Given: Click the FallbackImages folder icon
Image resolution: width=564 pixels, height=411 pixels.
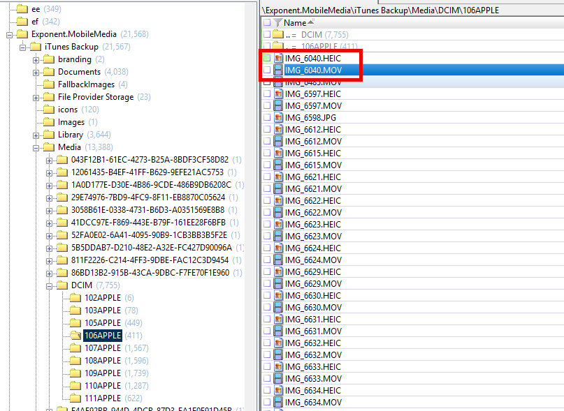Looking at the screenshot, I should [x=49, y=84].
